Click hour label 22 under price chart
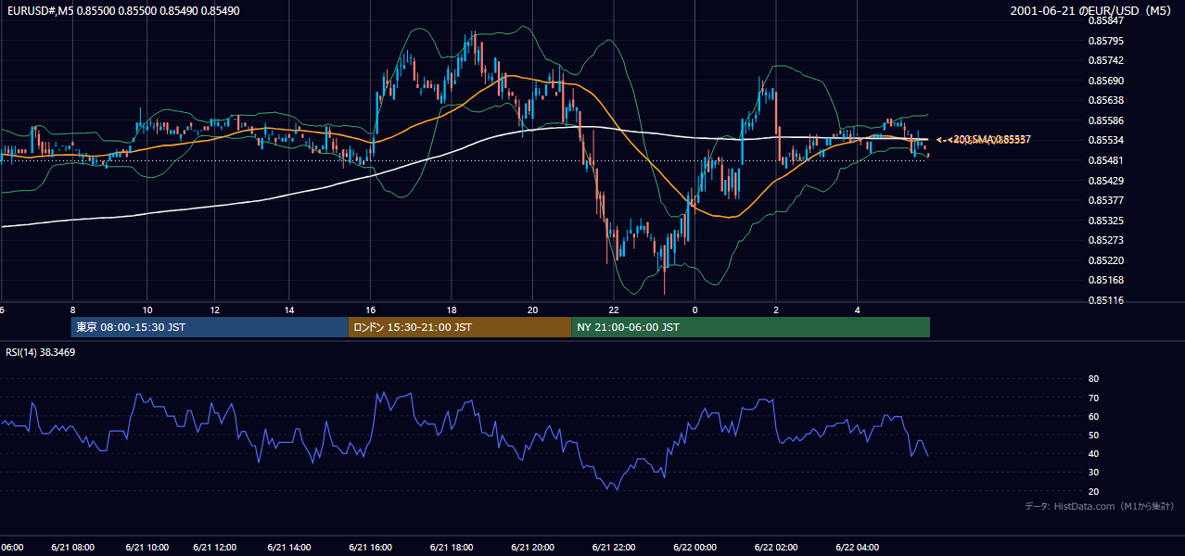 click(x=614, y=310)
